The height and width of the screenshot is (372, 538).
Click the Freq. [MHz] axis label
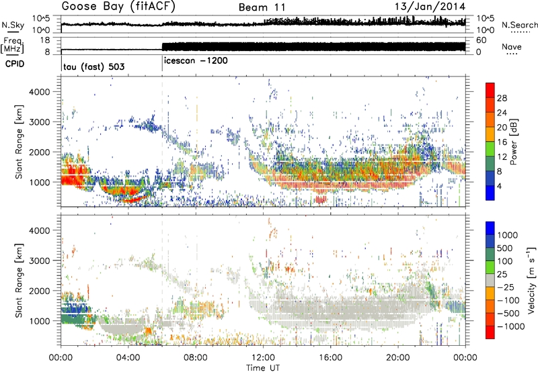[x=12, y=46]
